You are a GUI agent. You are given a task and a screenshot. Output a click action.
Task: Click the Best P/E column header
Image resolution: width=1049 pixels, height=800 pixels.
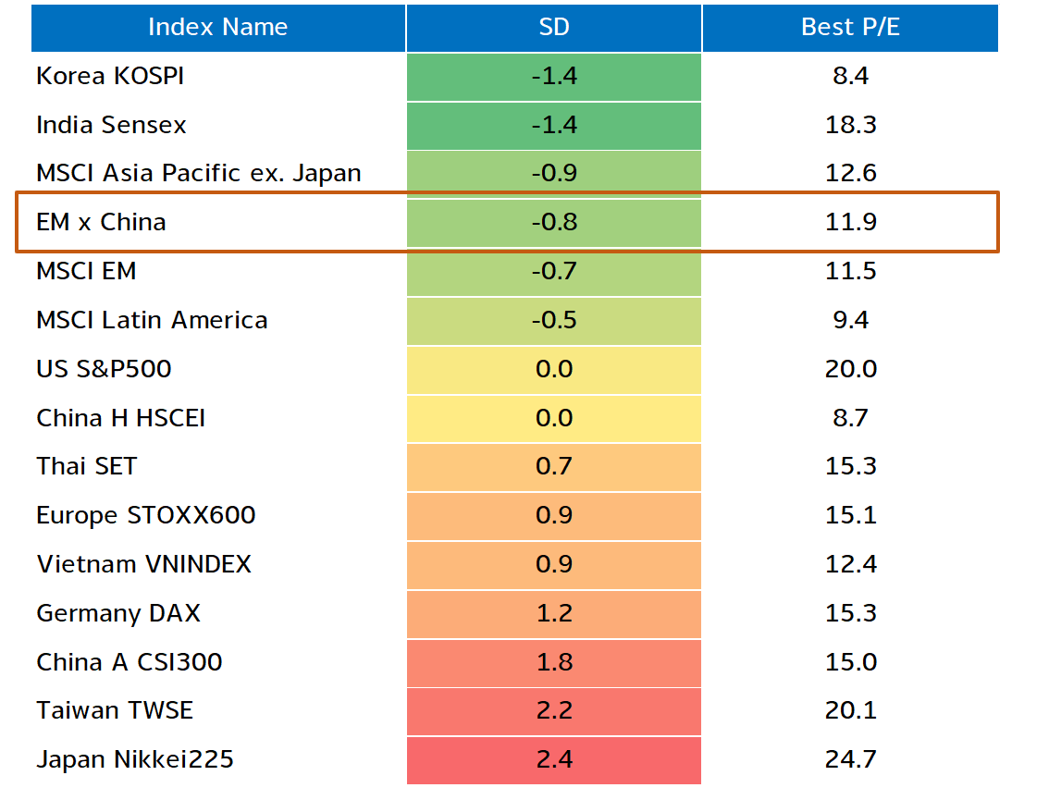(850, 28)
